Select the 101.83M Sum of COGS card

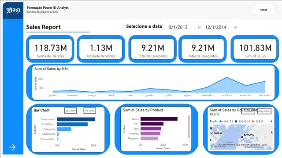click(255, 49)
